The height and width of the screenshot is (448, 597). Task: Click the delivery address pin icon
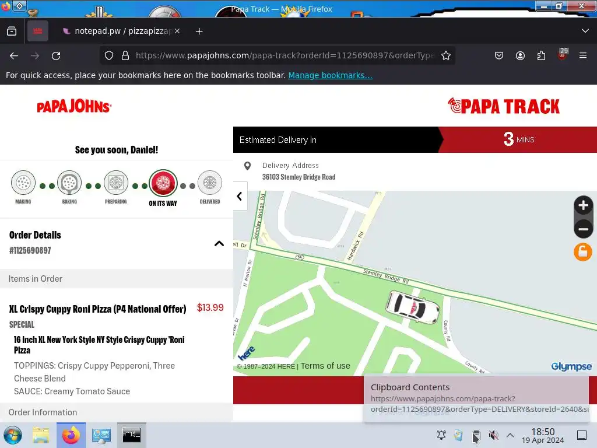pyautogui.click(x=247, y=166)
